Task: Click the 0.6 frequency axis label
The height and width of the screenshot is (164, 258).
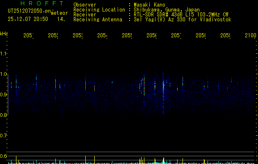Action: (x=3, y=156)
